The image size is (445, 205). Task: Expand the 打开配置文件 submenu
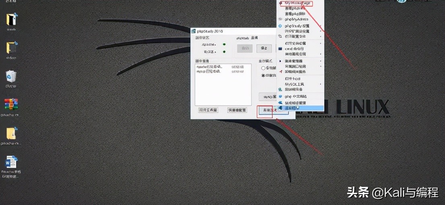click(x=300, y=36)
